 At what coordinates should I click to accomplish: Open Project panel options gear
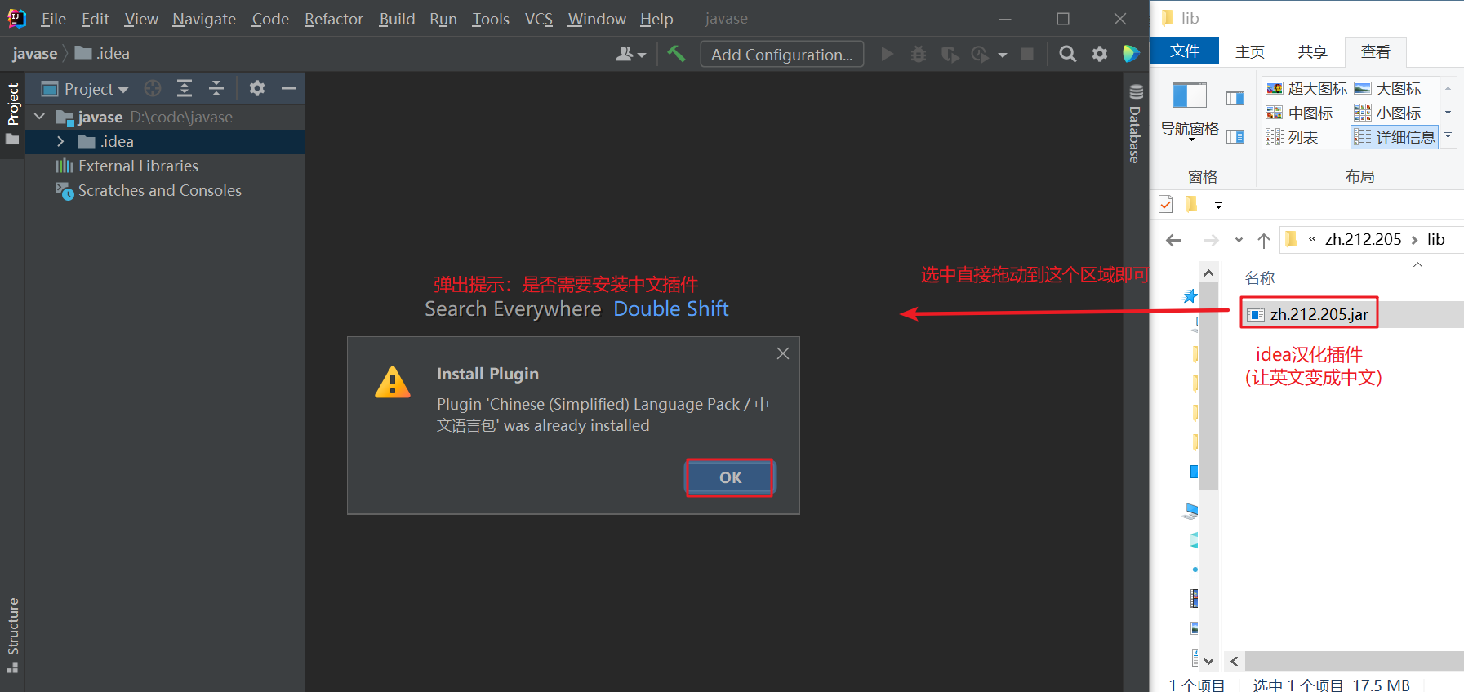click(257, 88)
